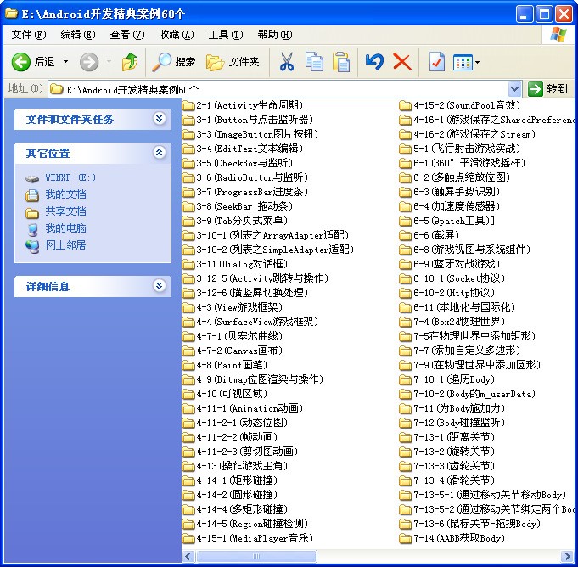This screenshot has width=578, height=567.
Task: Expand the 文件和文件夹任务 panel
Action: tap(160, 119)
